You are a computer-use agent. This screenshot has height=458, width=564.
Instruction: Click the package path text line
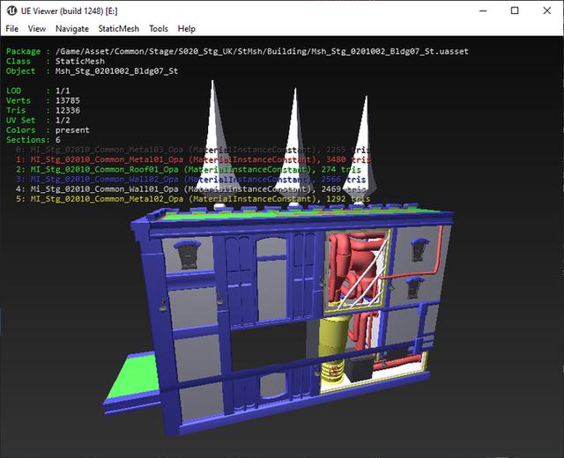[x=256, y=52]
